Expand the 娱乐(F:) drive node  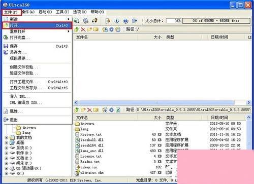pos(6,163)
